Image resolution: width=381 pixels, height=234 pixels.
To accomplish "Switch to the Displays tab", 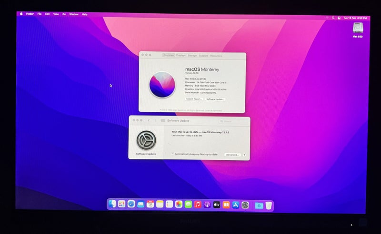I will coord(181,55).
